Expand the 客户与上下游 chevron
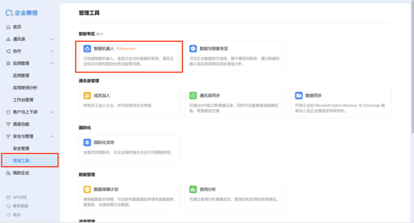Screen dimensions: 414x223 coord(51,112)
